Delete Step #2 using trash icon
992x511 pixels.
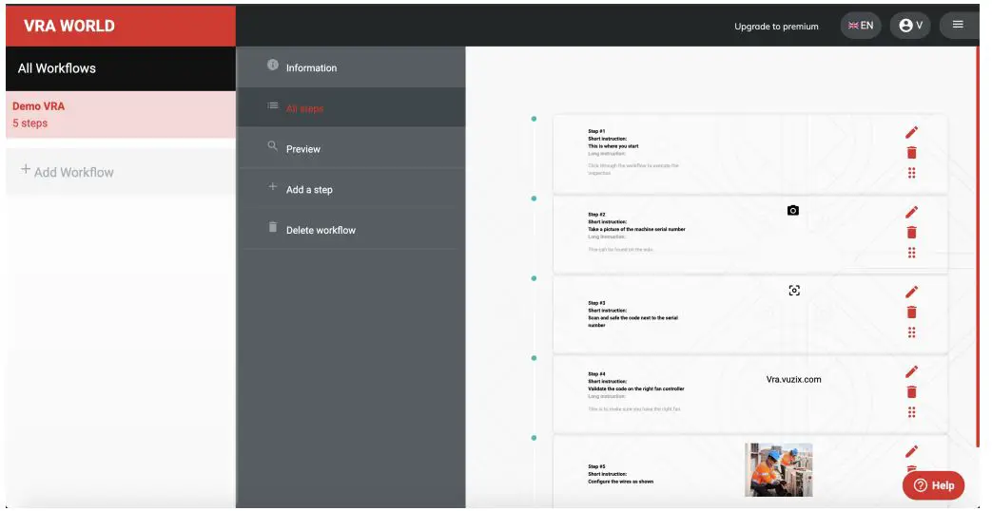coord(911,233)
